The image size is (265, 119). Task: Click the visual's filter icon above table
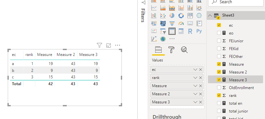point(99,45)
